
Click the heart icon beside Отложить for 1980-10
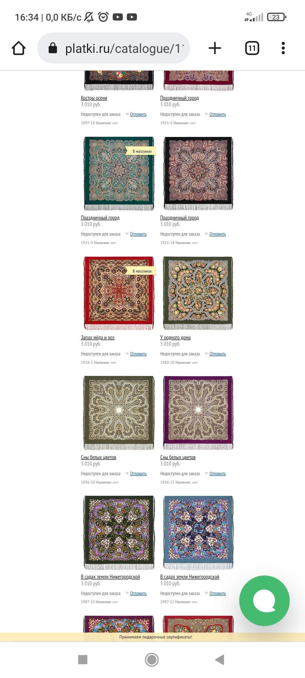[x=206, y=354]
